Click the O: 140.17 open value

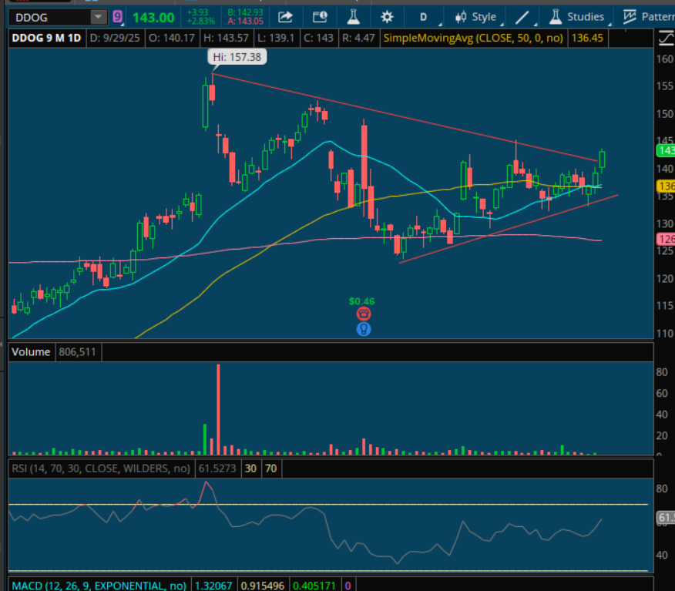point(172,38)
